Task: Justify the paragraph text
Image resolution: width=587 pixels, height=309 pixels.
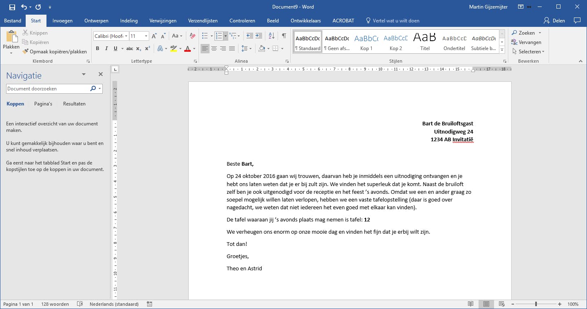Action: pos(232,49)
